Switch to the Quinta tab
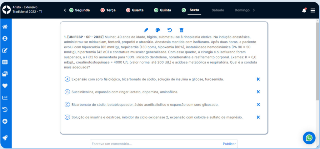The image size is (320, 149). (162, 10)
